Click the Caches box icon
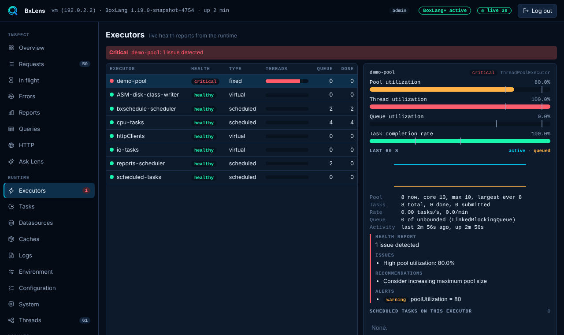 [11, 239]
